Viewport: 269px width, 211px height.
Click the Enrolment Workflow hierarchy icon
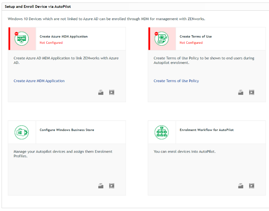tap(162, 132)
